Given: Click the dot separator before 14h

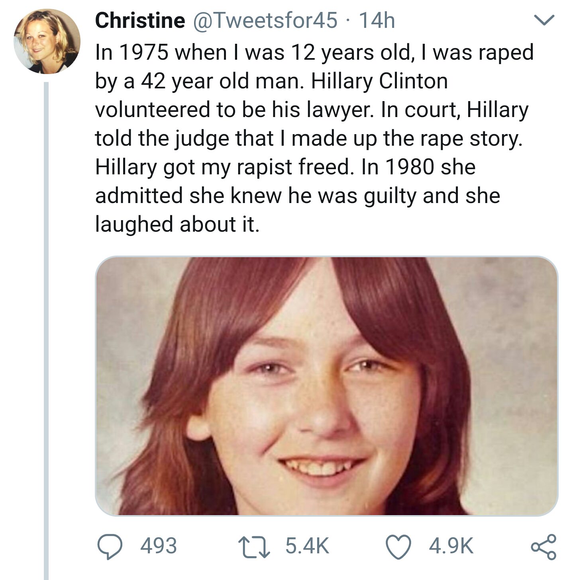Looking at the screenshot, I should (x=348, y=21).
